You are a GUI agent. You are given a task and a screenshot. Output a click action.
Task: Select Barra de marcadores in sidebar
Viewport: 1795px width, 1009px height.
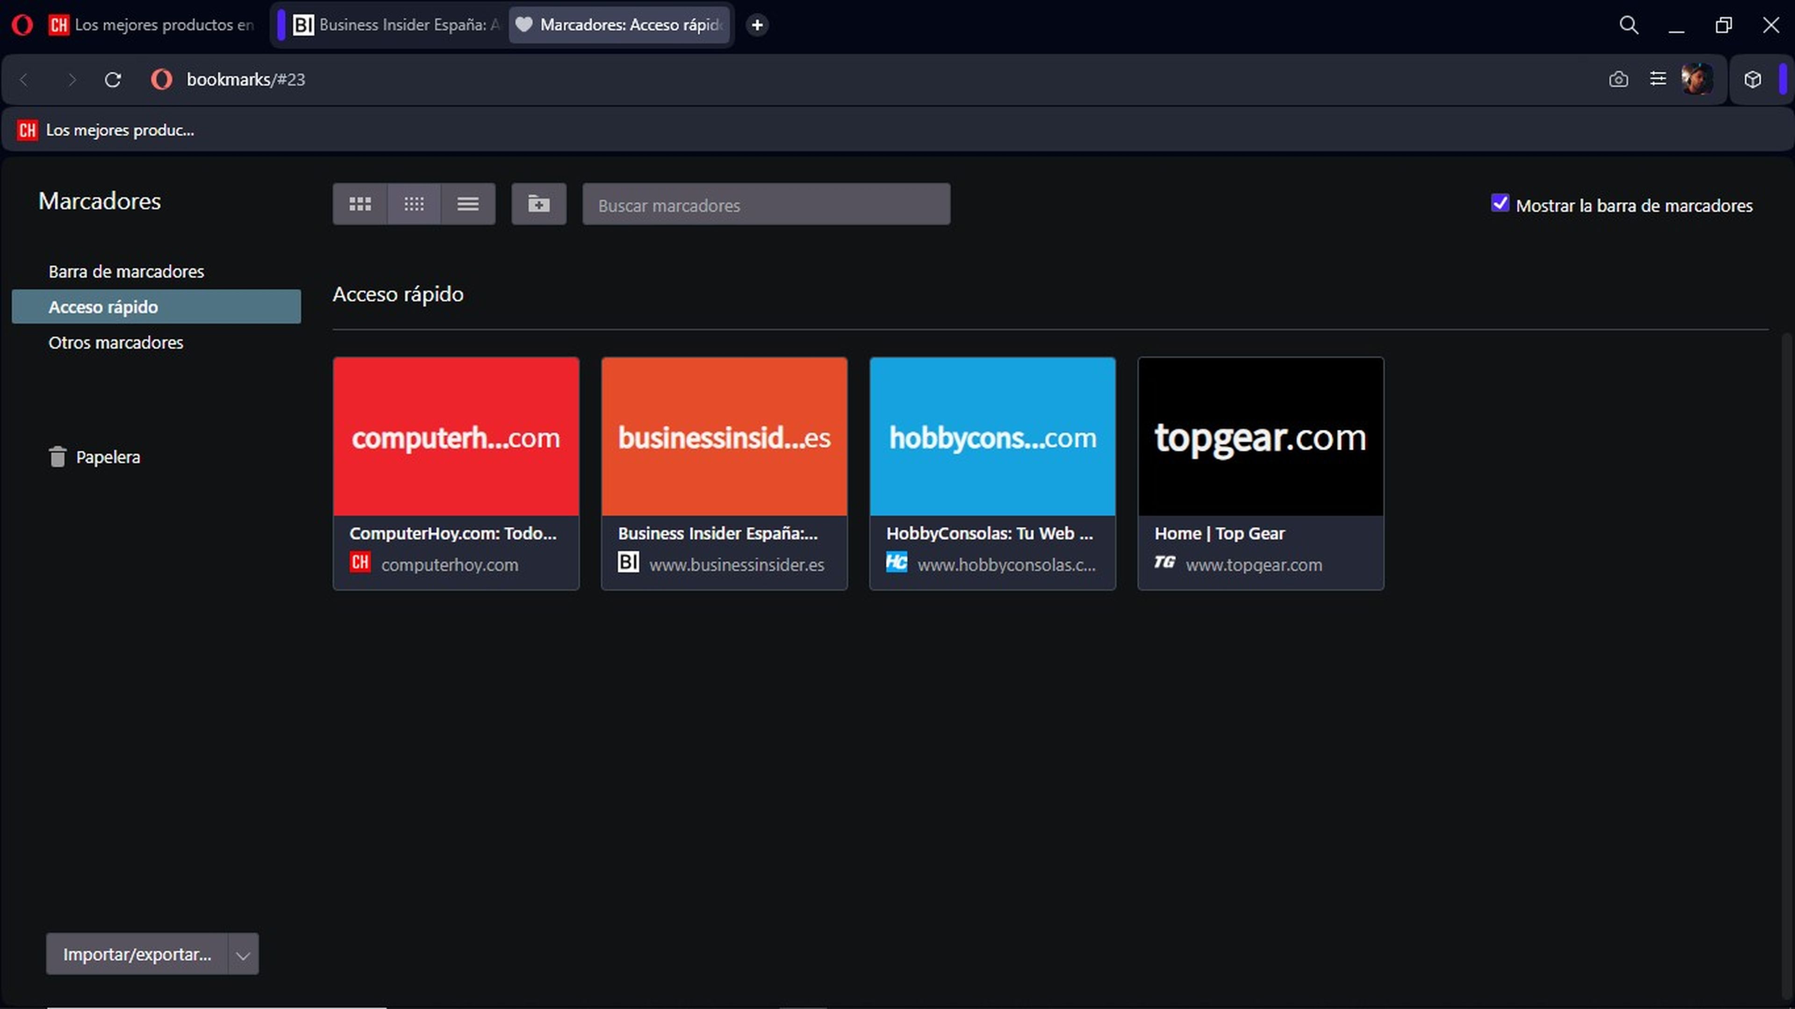point(156,271)
